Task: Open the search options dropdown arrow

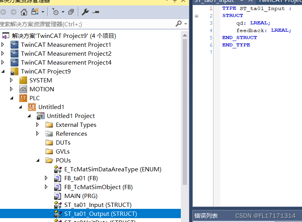Action: point(186,24)
